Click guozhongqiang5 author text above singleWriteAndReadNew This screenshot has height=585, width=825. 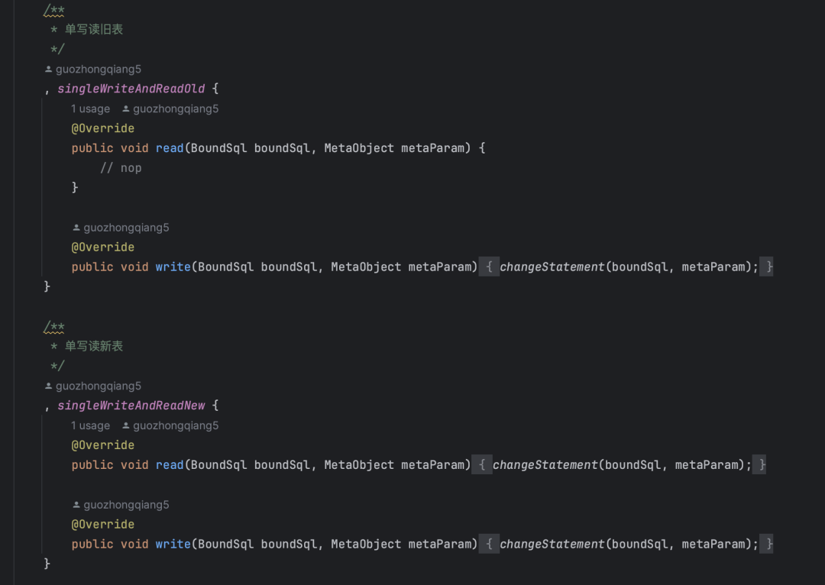tap(99, 386)
